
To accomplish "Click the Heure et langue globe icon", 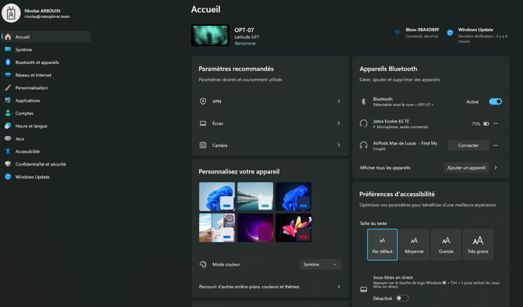I will [8, 126].
